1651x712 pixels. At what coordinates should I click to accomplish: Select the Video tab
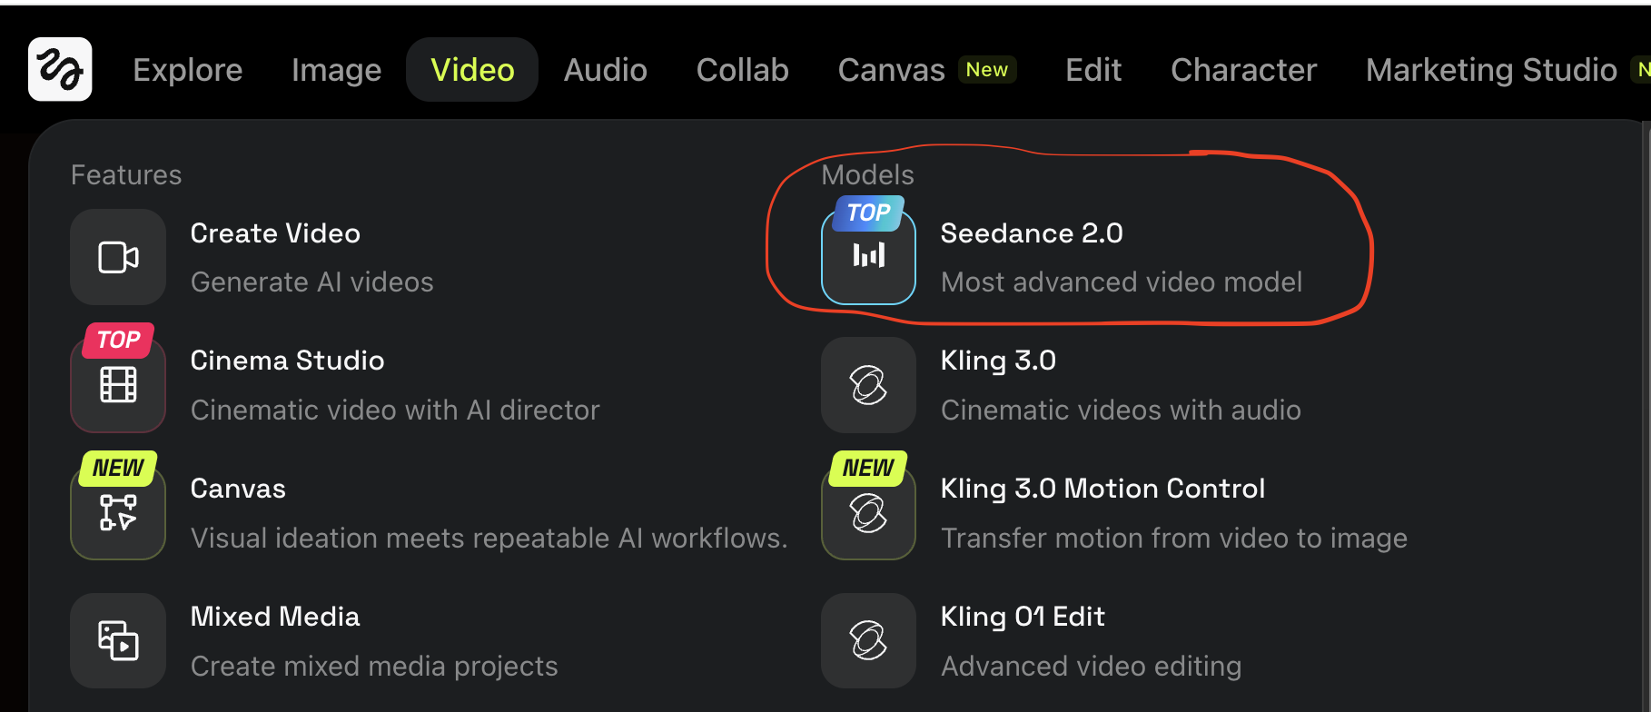[472, 70]
